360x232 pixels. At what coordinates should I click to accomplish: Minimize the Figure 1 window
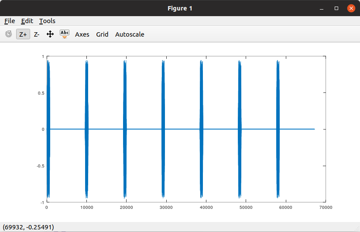coord(322,8)
